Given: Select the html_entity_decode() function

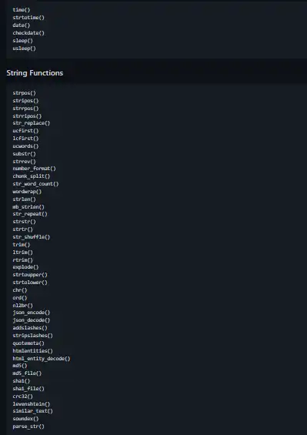Looking at the screenshot, I should coord(42,359).
